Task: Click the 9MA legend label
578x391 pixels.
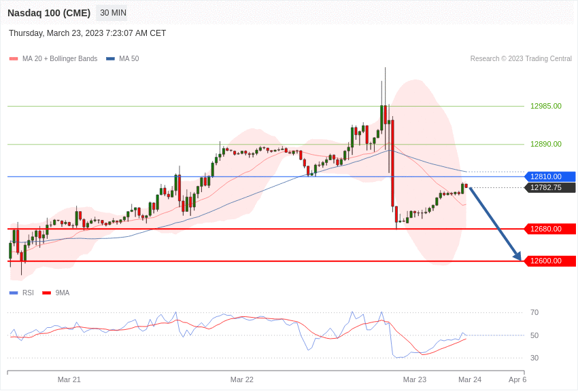Action: click(x=63, y=293)
